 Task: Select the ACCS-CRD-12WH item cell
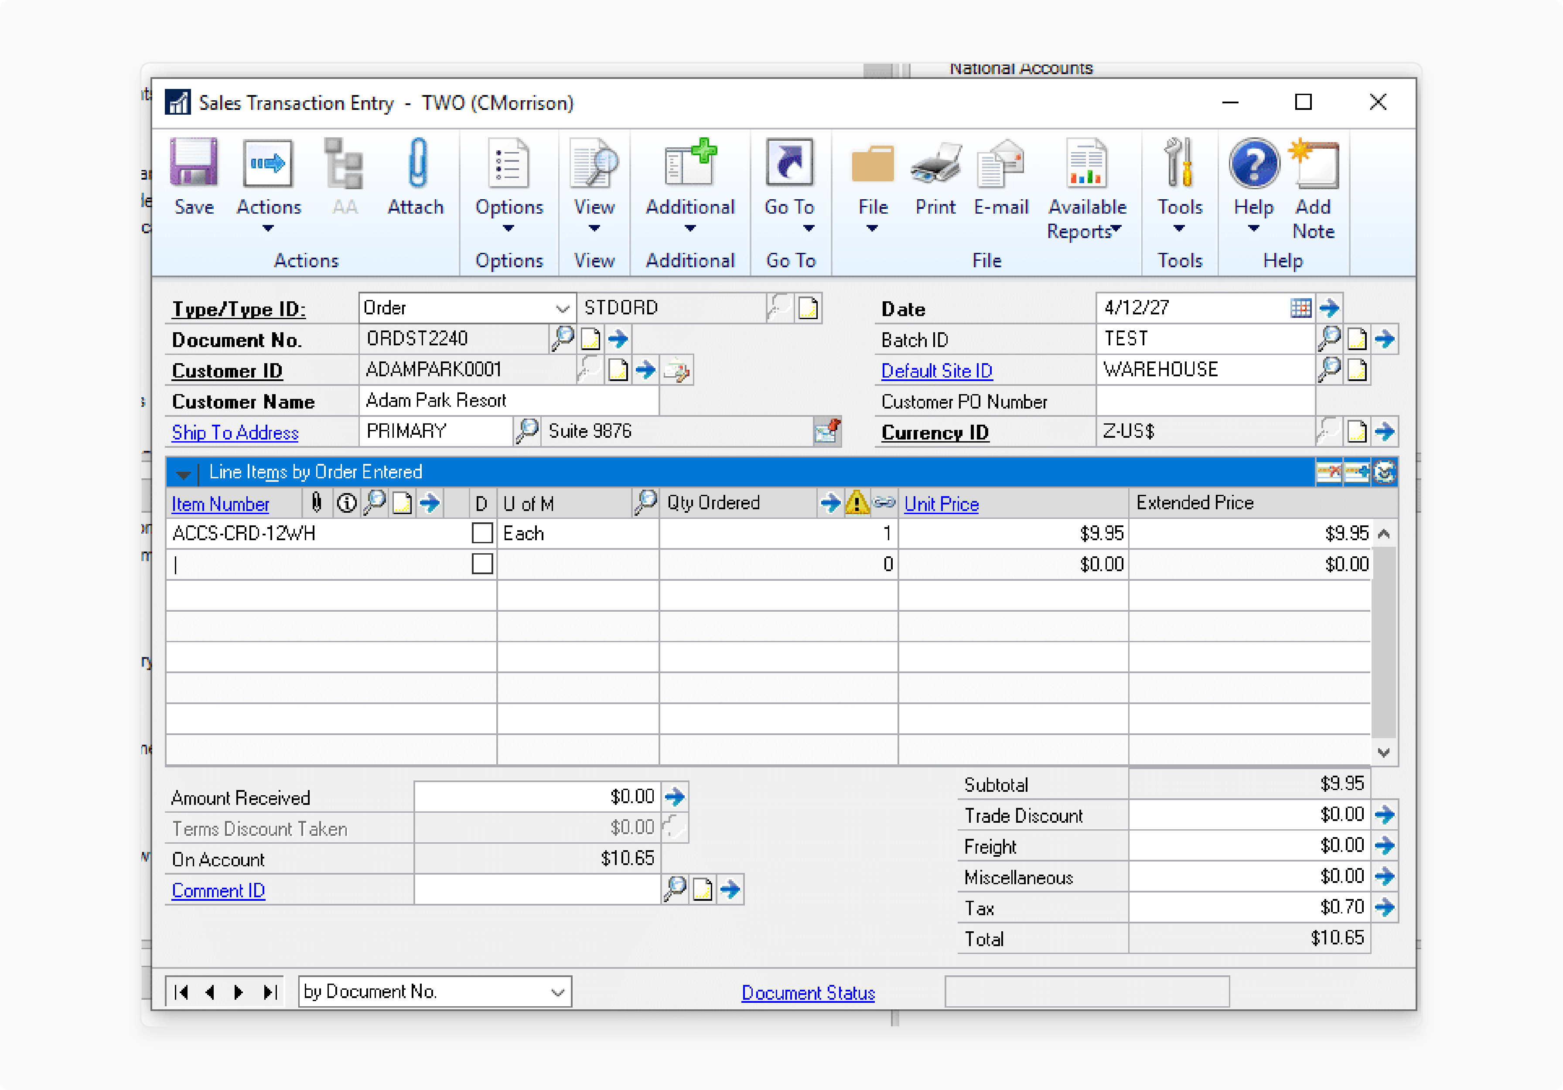click(x=317, y=533)
